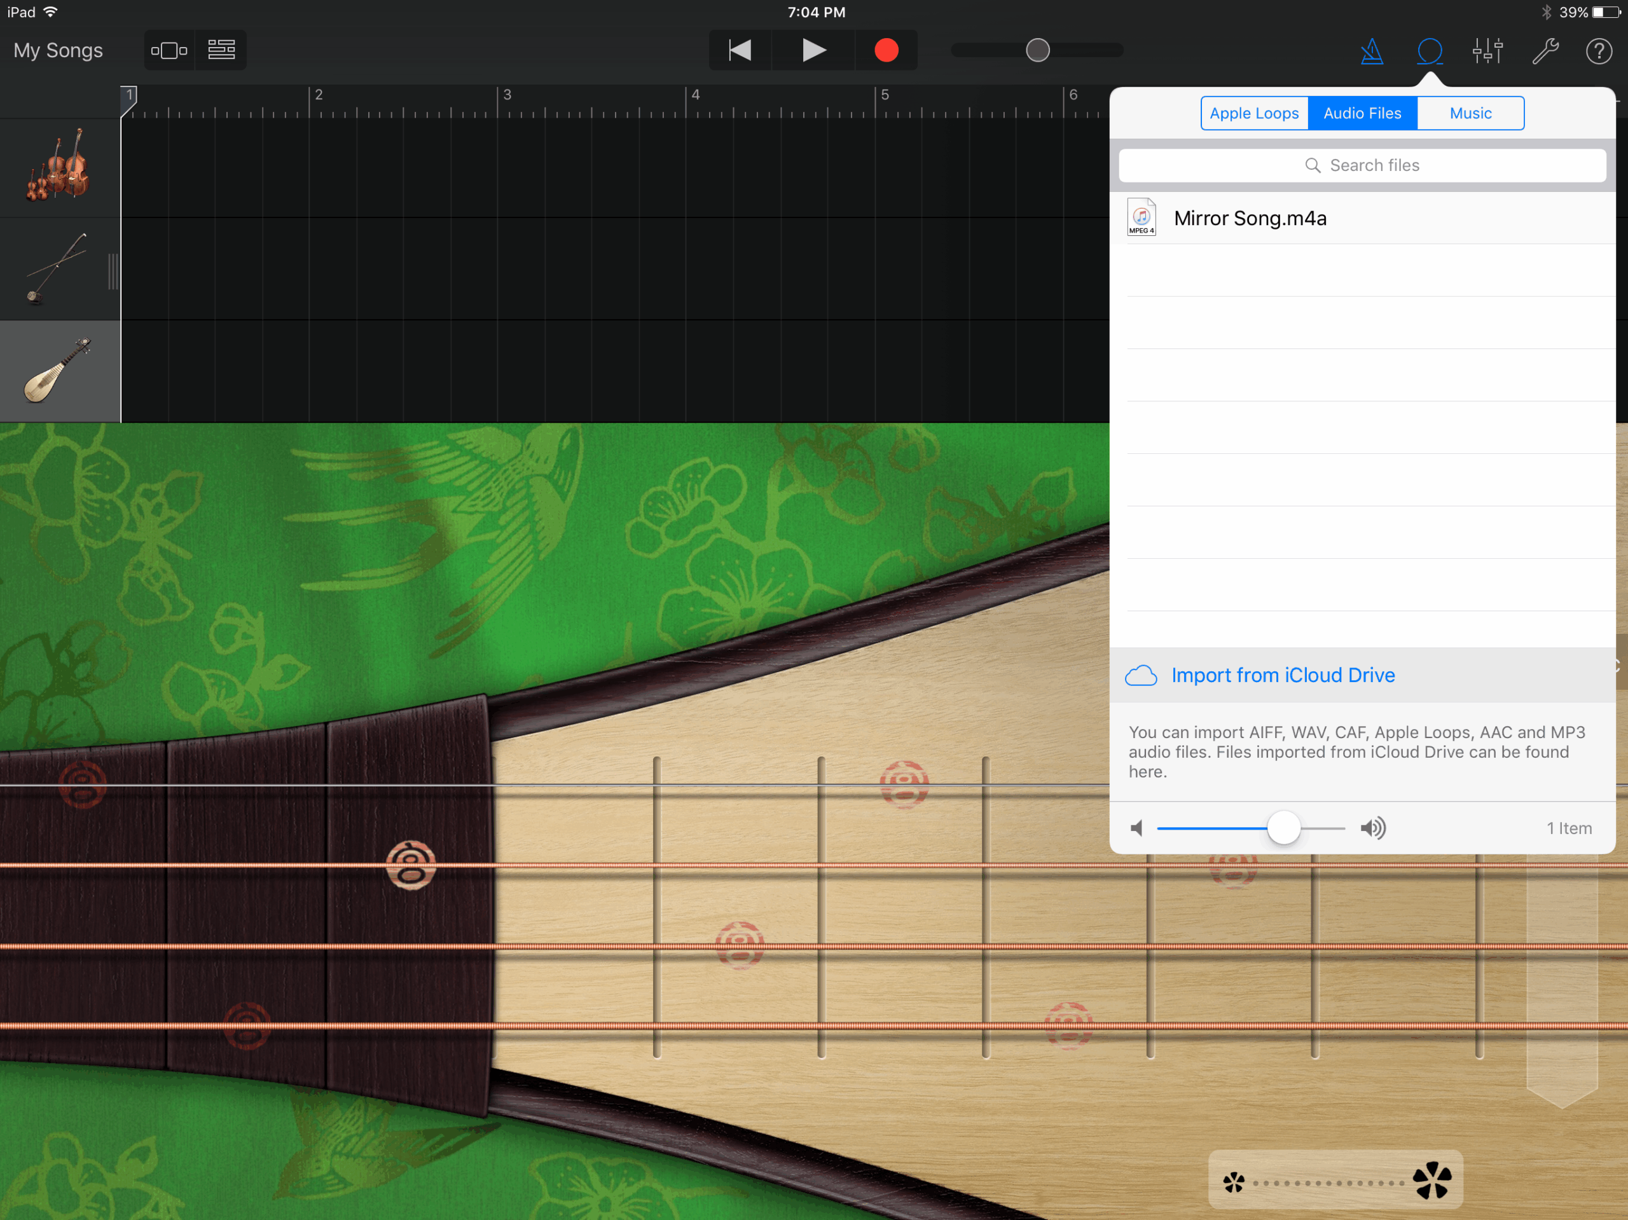Adjust the preview volume slider knob
This screenshot has width=1628, height=1220.
tap(1283, 828)
